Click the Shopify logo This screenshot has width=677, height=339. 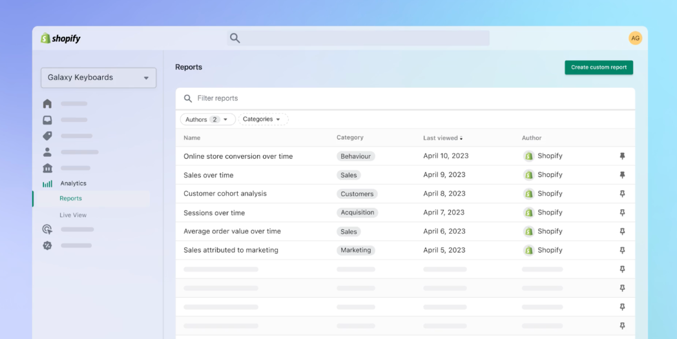tap(61, 39)
